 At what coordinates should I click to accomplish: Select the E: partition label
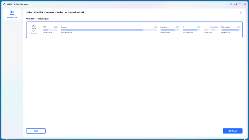click(x=183, y=27)
